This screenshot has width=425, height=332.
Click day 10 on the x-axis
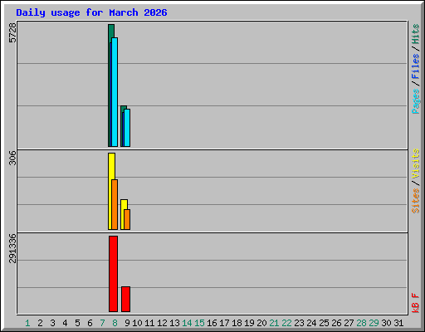pyautogui.click(x=137, y=323)
